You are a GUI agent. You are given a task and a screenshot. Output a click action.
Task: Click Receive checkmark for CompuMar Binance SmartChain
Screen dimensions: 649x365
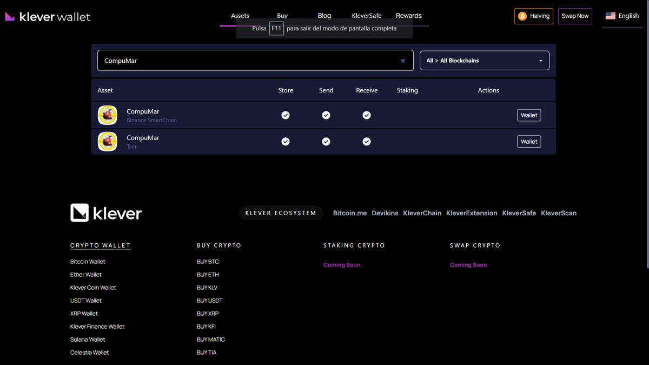pyautogui.click(x=367, y=115)
